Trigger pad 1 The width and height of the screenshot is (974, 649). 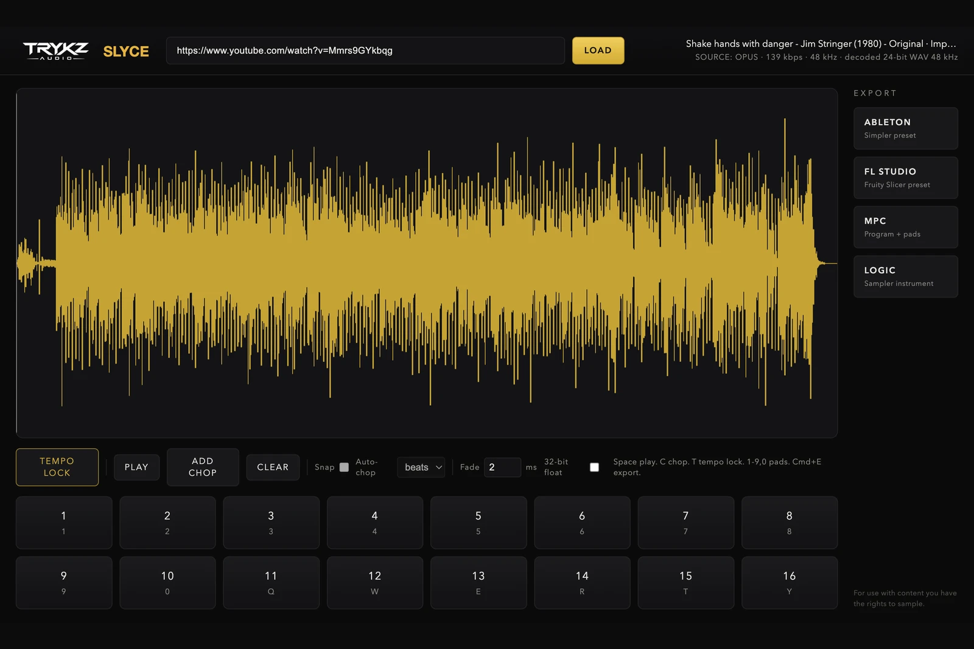coord(64,522)
